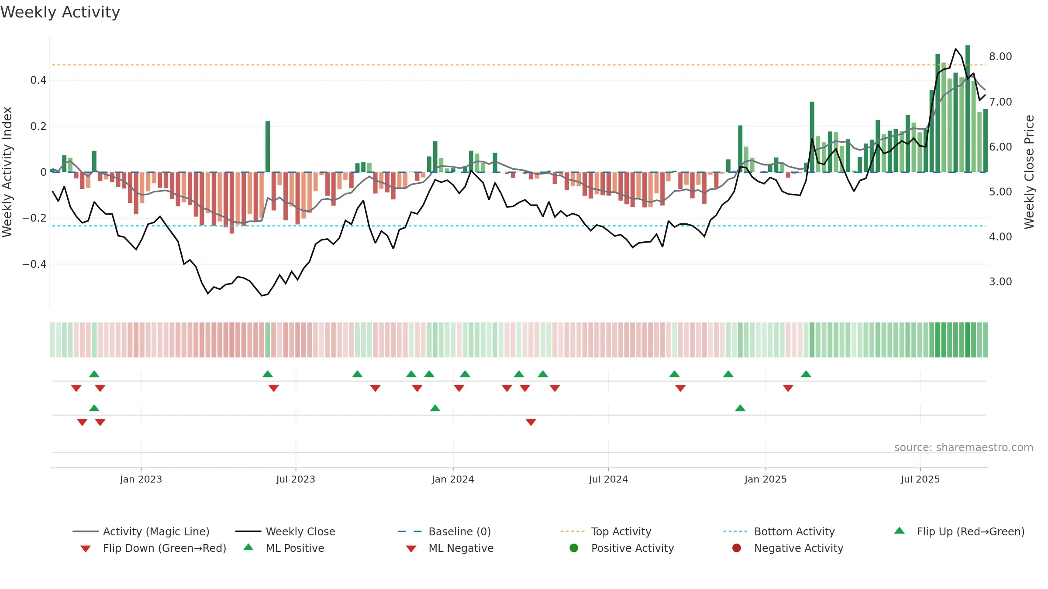Click the Top Activity legend line icon

pos(572,531)
